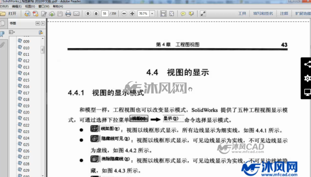Click the page number field showing 55
The image size is (311, 177).
tap(105, 14)
